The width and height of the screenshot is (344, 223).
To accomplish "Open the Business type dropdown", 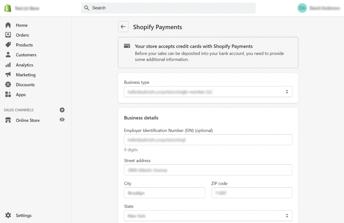I will click(208, 92).
